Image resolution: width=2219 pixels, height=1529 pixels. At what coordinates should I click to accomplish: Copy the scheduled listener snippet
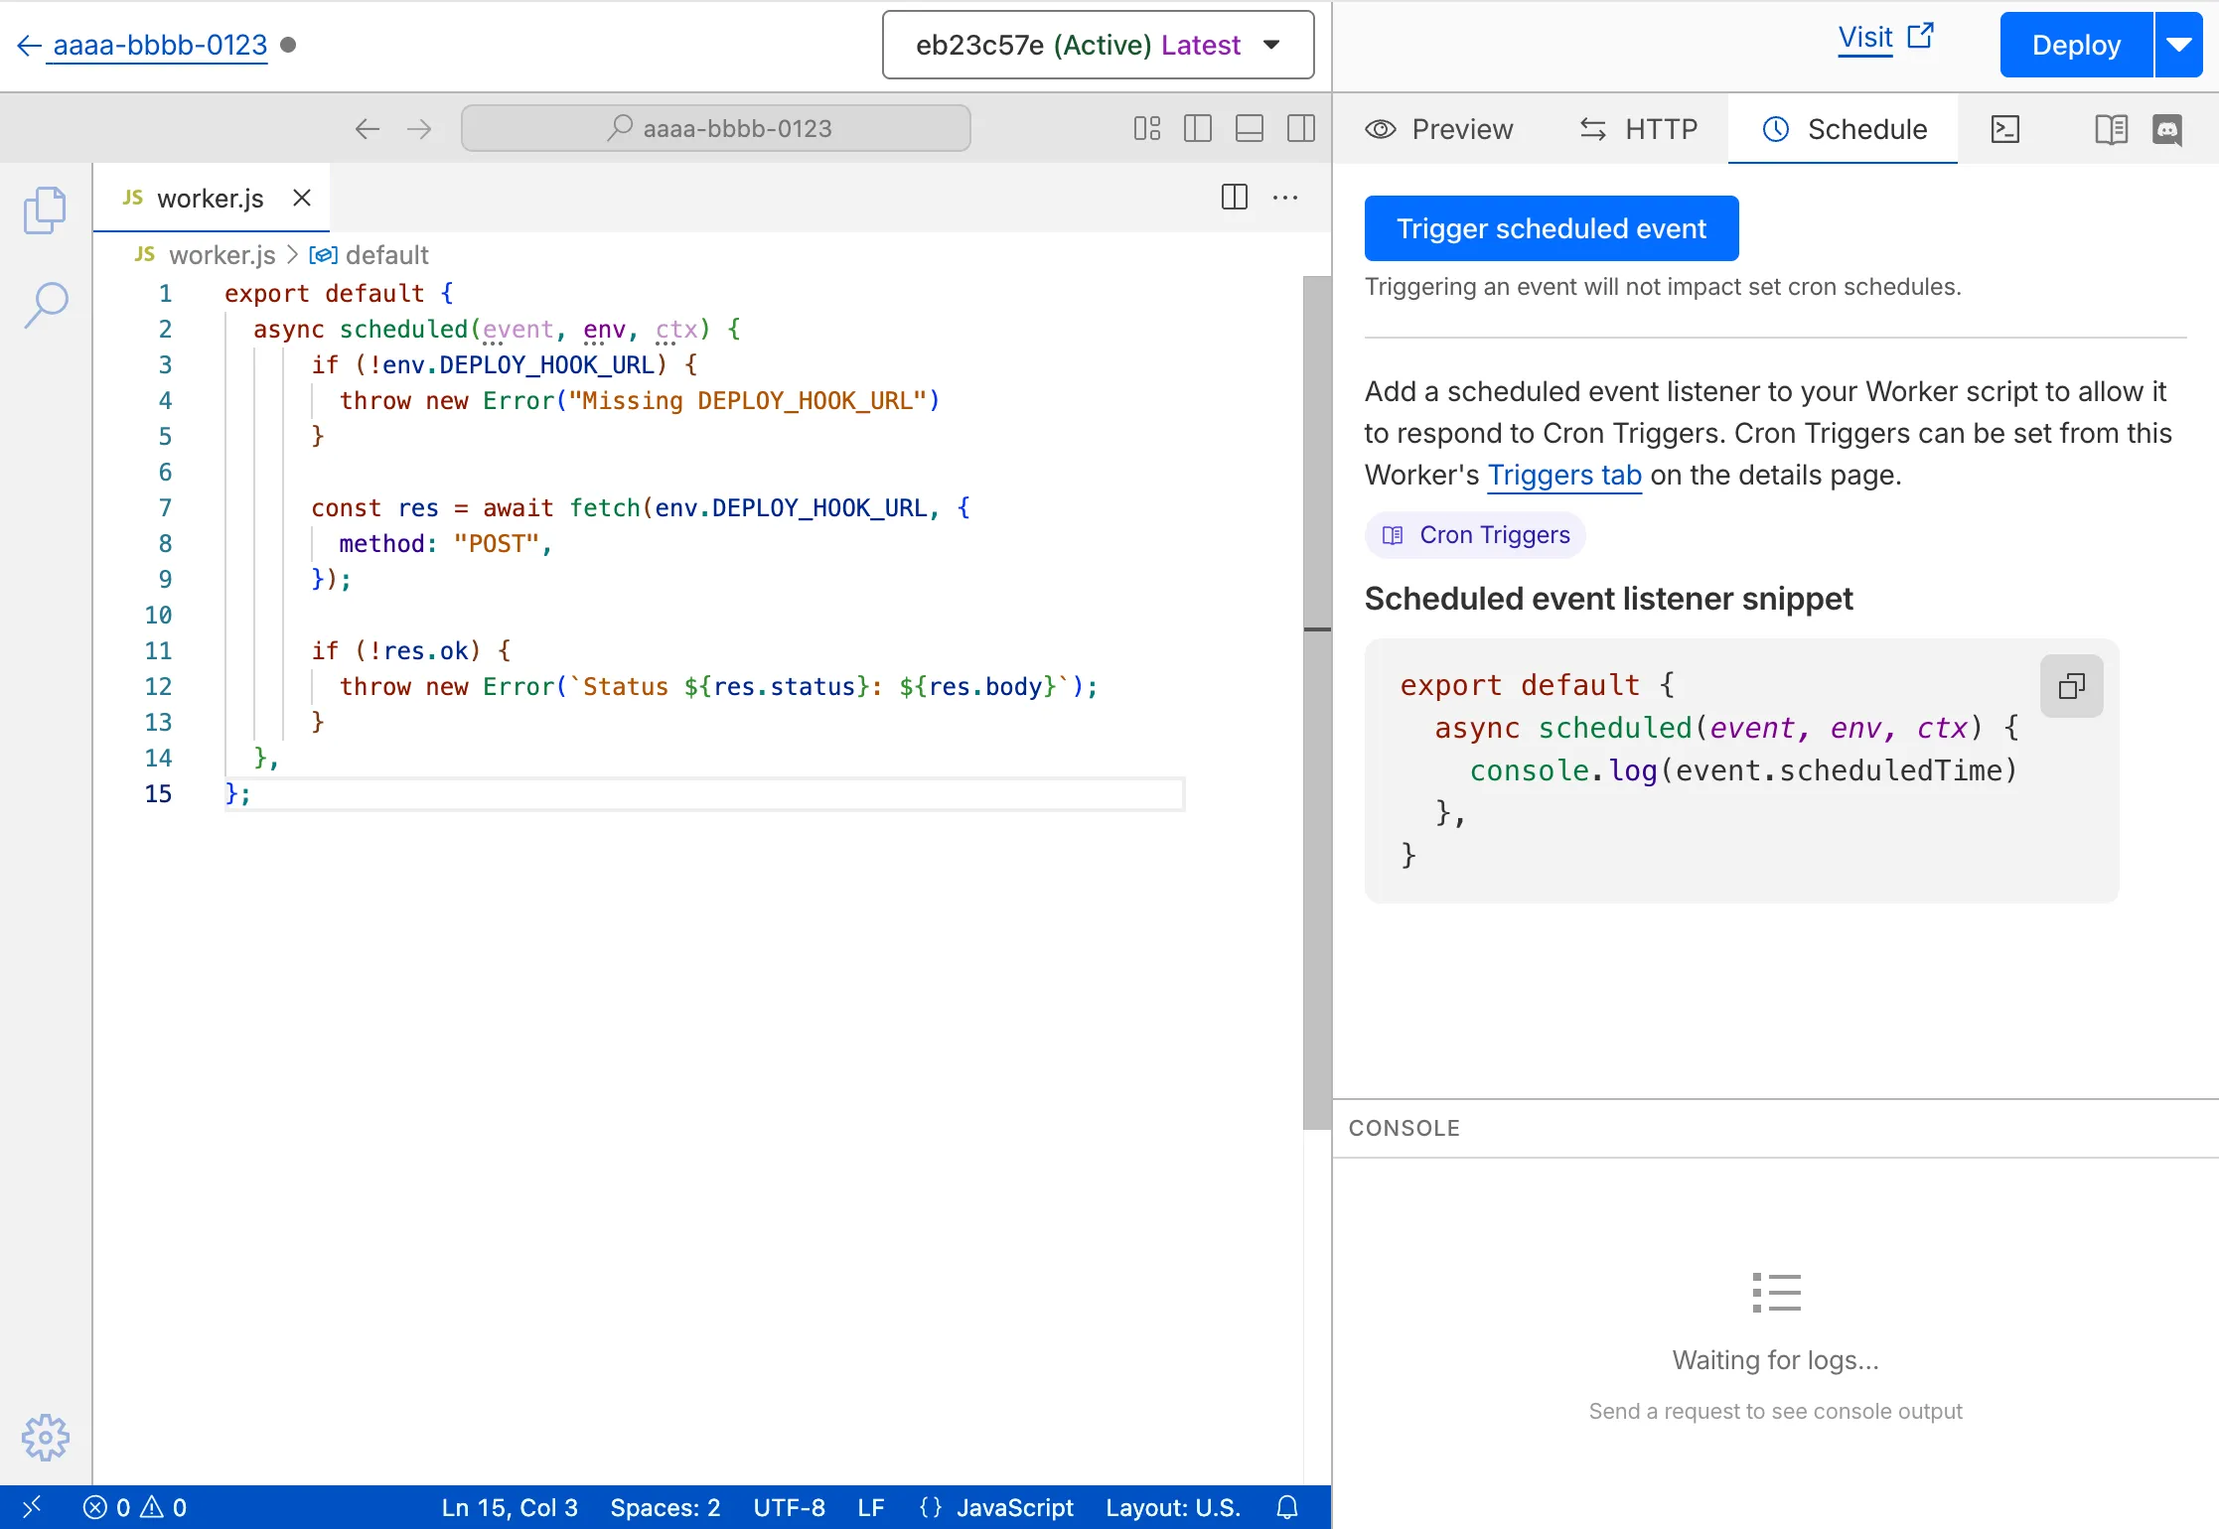tap(2071, 686)
